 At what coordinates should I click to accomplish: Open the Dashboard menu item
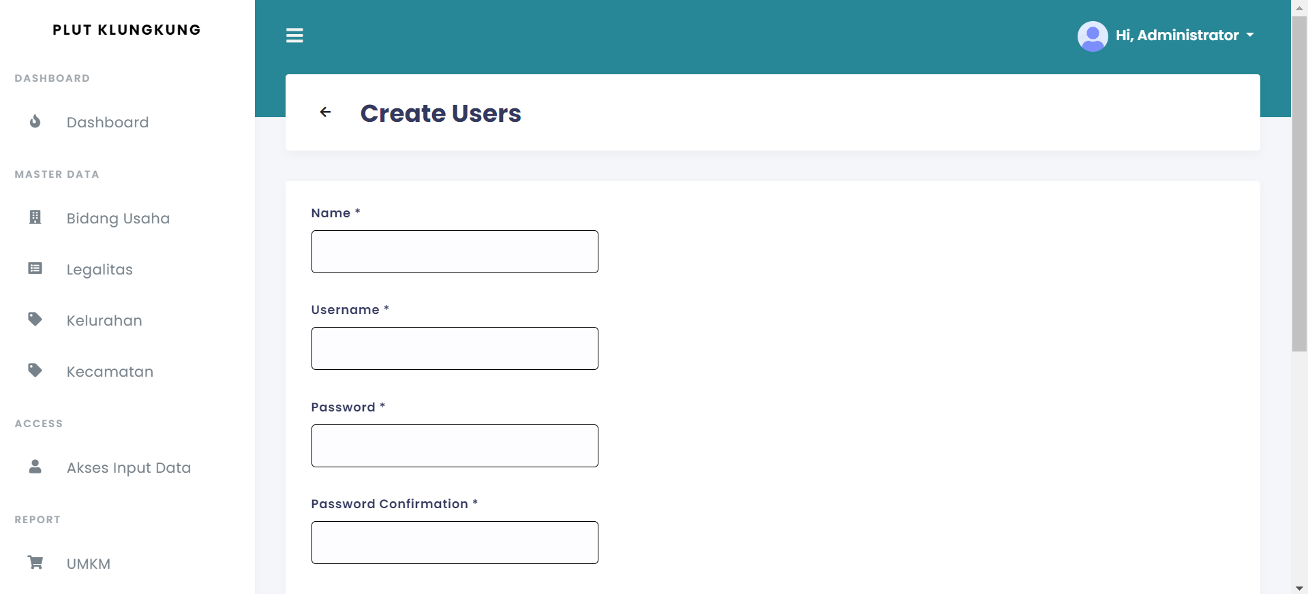[108, 123]
